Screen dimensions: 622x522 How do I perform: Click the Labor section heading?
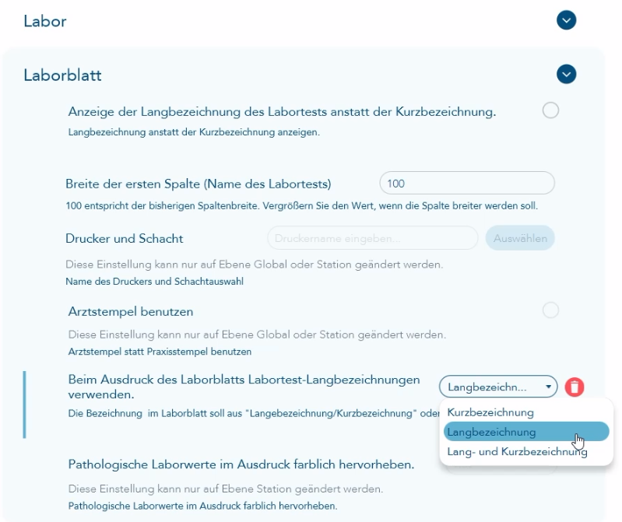pos(45,21)
